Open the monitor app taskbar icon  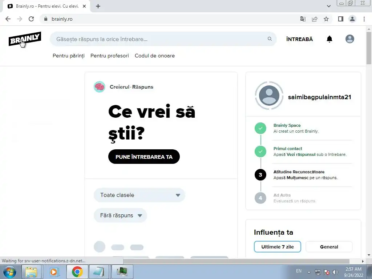(x=122, y=272)
